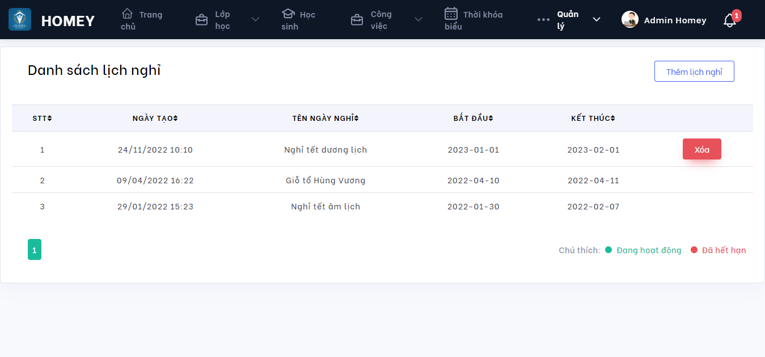This screenshot has width=765, height=357.
Task: Delete Nghỉ tết dương lịch with Xóa
Action: (x=701, y=149)
